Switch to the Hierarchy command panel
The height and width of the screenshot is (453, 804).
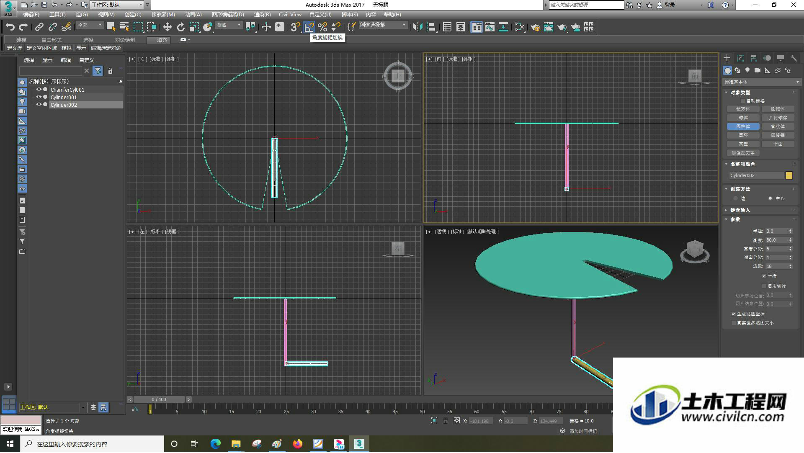754,58
